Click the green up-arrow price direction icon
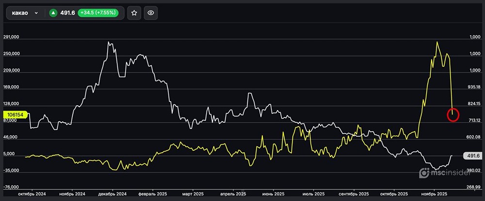 tap(53, 13)
